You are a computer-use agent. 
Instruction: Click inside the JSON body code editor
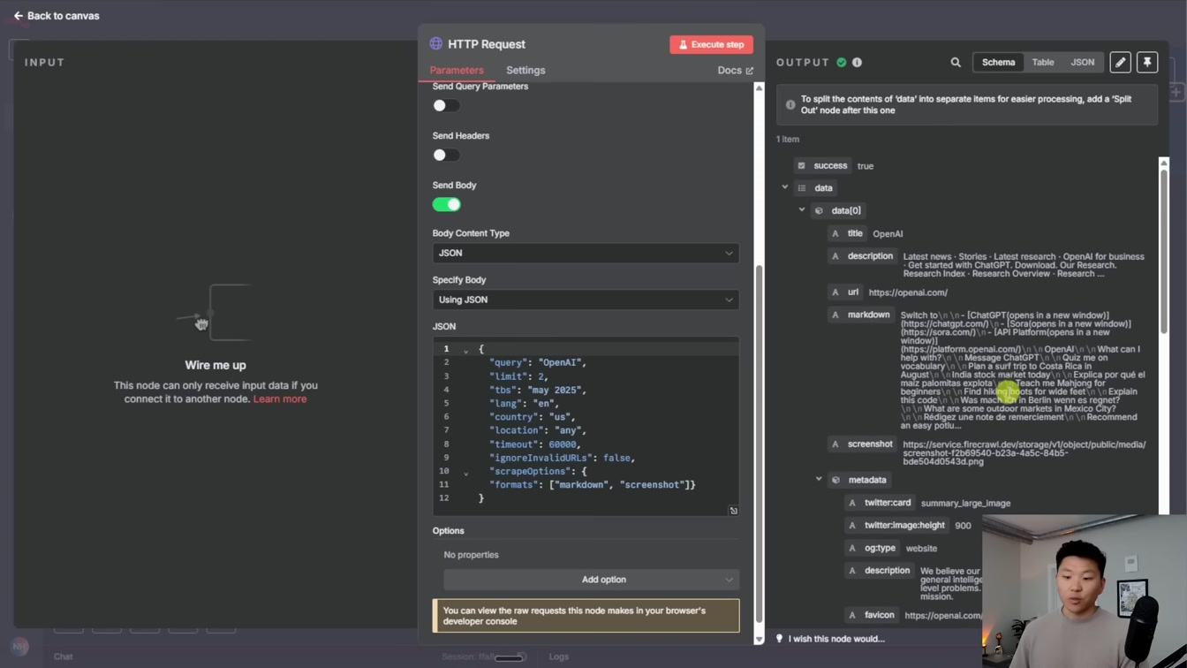586,424
